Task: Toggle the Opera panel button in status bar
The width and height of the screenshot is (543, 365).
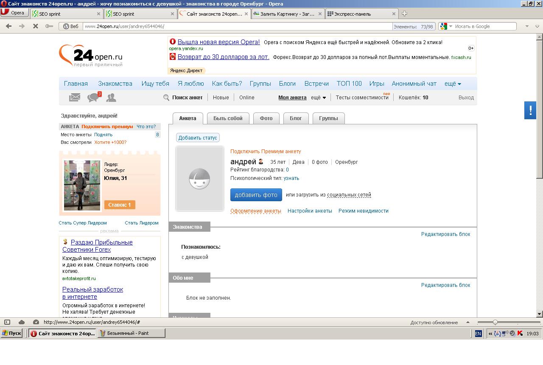Action: coord(7,322)
